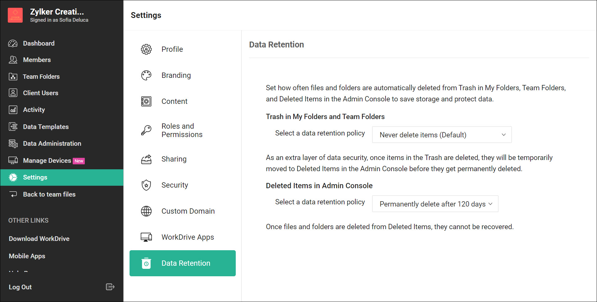Open the Deleted Items retention policy dropdown
The width and height of the screenshot is (597, 302).
435,204
